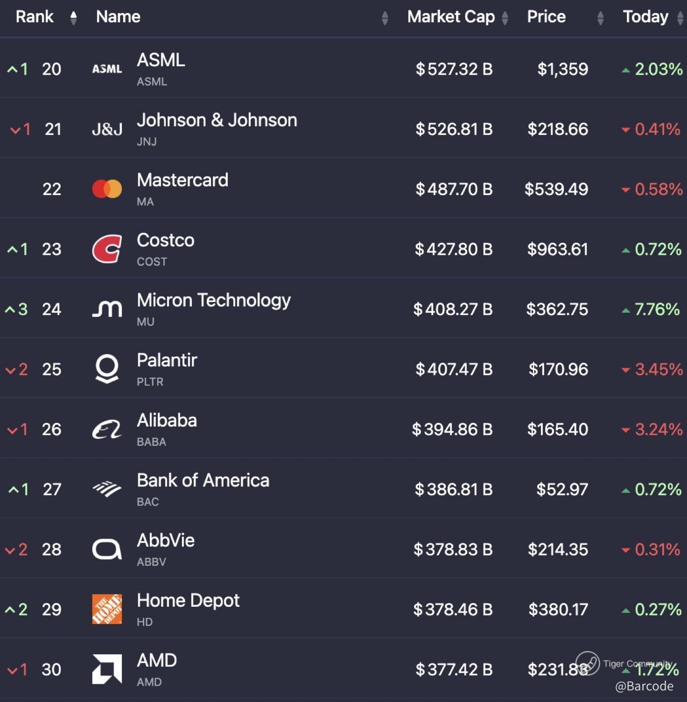Click the Today column header

(x=645, y=17)
